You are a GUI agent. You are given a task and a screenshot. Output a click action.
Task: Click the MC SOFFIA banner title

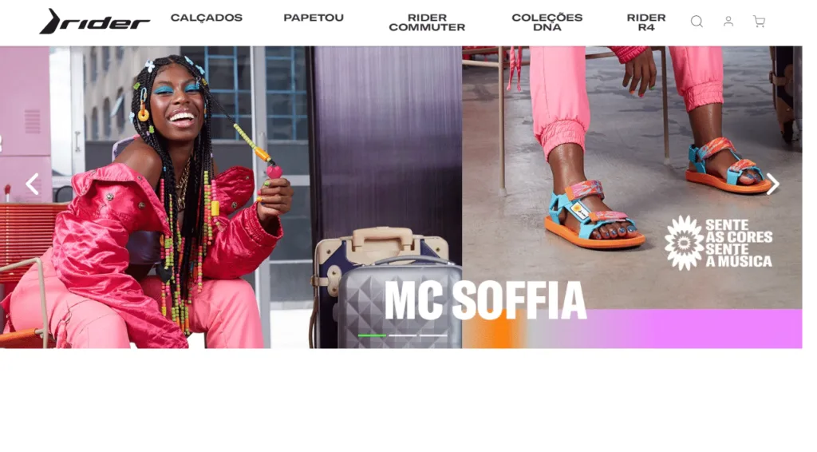[x=485, y=301]
